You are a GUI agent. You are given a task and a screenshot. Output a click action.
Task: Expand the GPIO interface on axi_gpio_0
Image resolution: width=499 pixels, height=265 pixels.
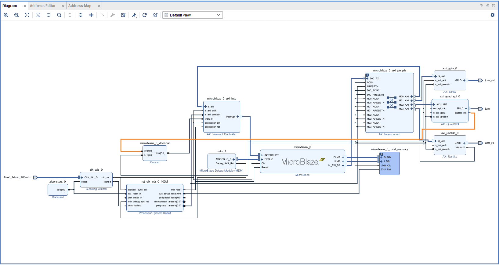(464, 80)
